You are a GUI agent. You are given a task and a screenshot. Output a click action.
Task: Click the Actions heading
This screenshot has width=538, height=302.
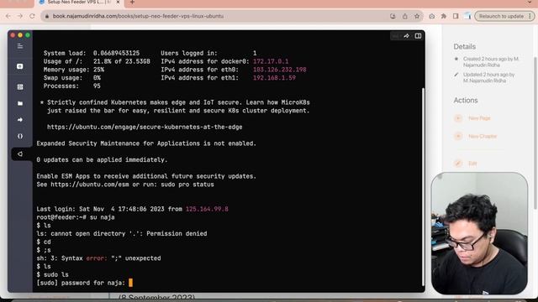(x=466, y=101)
